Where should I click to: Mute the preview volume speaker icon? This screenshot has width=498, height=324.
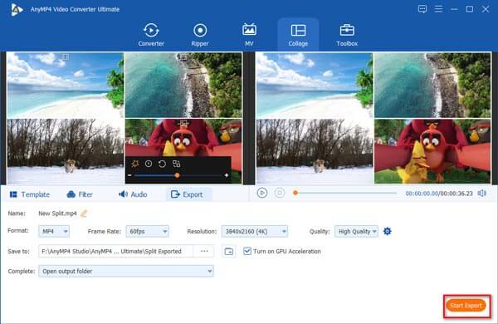coord(481,194)
